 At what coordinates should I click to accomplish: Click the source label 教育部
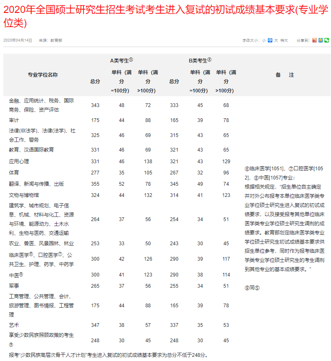click(x=56, y=40)
